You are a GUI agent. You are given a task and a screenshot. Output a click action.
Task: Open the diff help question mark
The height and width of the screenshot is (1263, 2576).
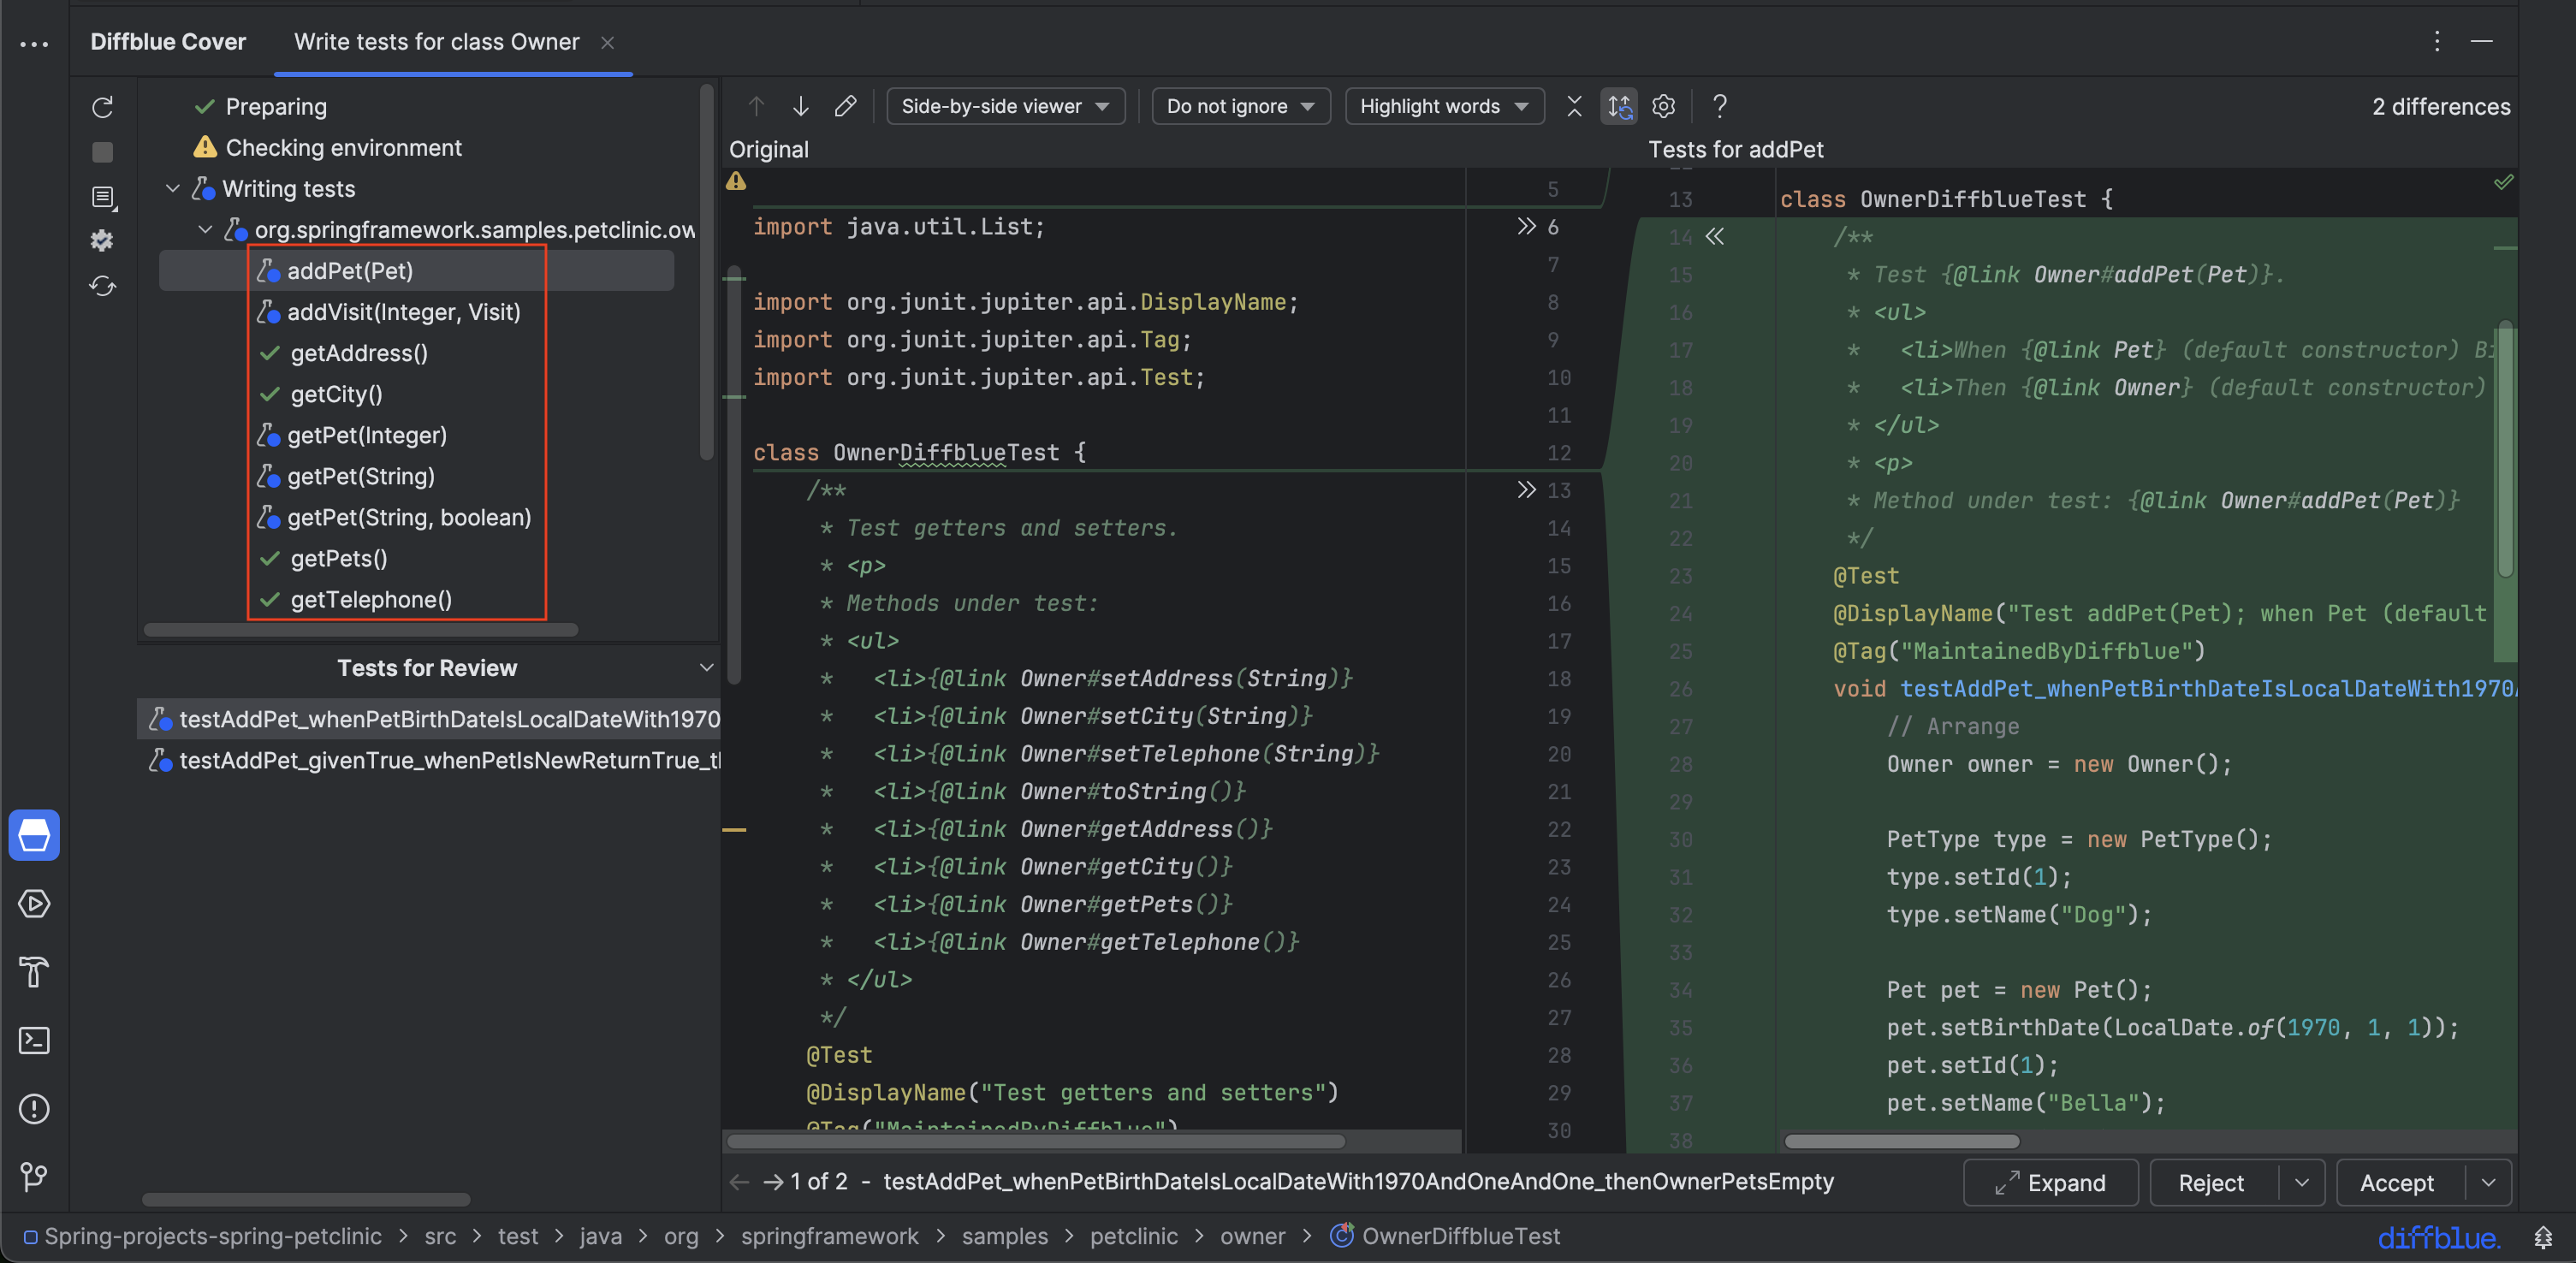1719,106
